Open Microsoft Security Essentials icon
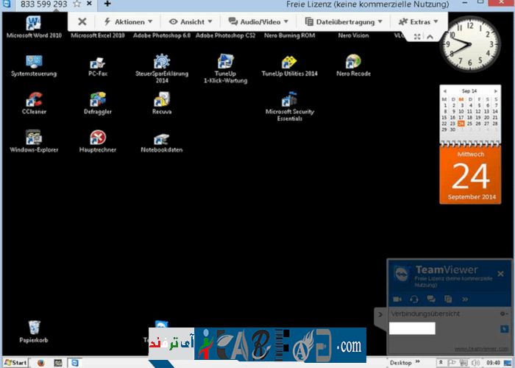Image resolution: width=515 pixels, height=368 pixels. pyautogui.click(x=289, y=100)
